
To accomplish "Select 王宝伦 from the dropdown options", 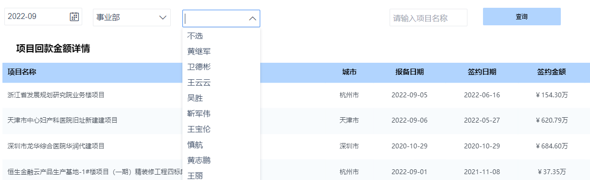I will (199, 129).
